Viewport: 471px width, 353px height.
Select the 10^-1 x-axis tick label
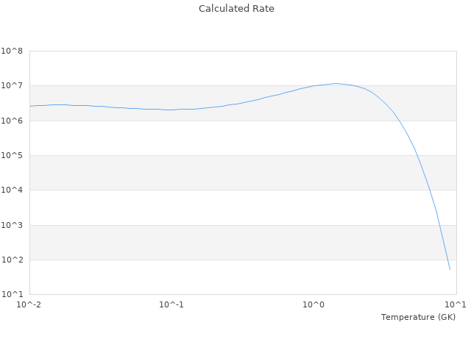[171, 304]
